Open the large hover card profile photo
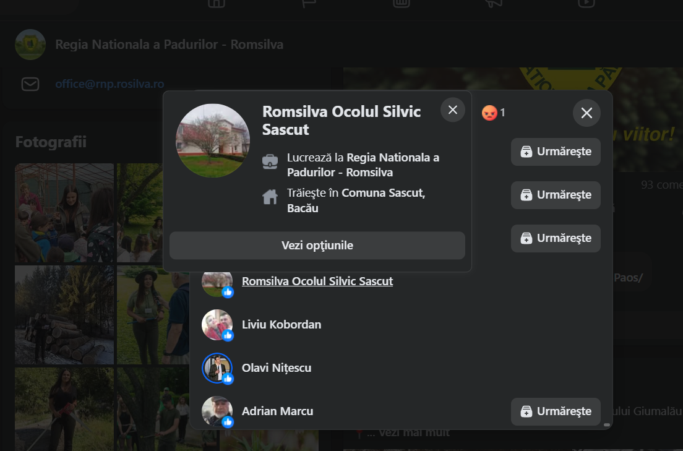The height and width of the screenshot is (451, 683). coord(213,140)
